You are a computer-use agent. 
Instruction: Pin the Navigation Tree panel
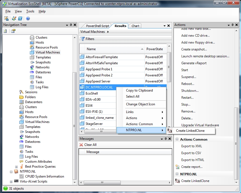pos(71,25)
